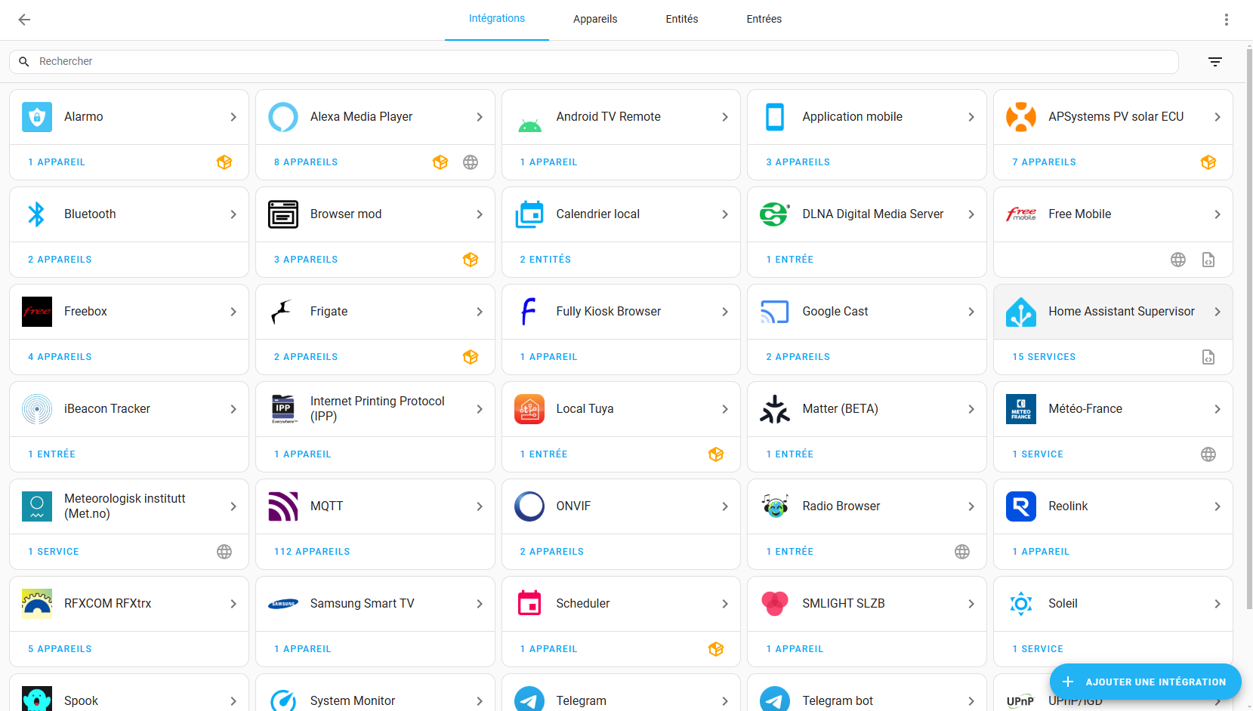
Task: Click the Calendrier local calendar icon
Action: 529,214
